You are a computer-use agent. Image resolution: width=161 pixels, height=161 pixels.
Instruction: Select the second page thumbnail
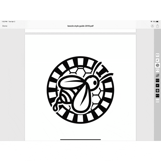click(x=157, y=60)
